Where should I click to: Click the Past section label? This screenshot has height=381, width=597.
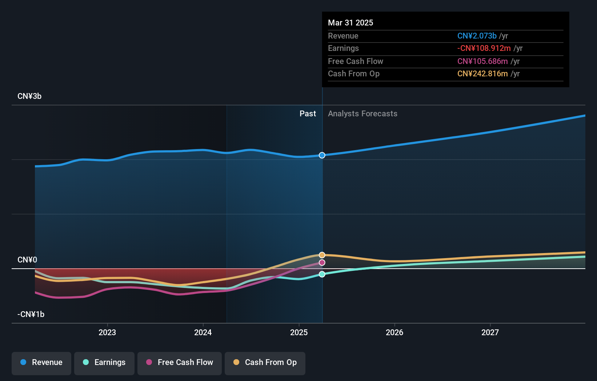[308, 114]
